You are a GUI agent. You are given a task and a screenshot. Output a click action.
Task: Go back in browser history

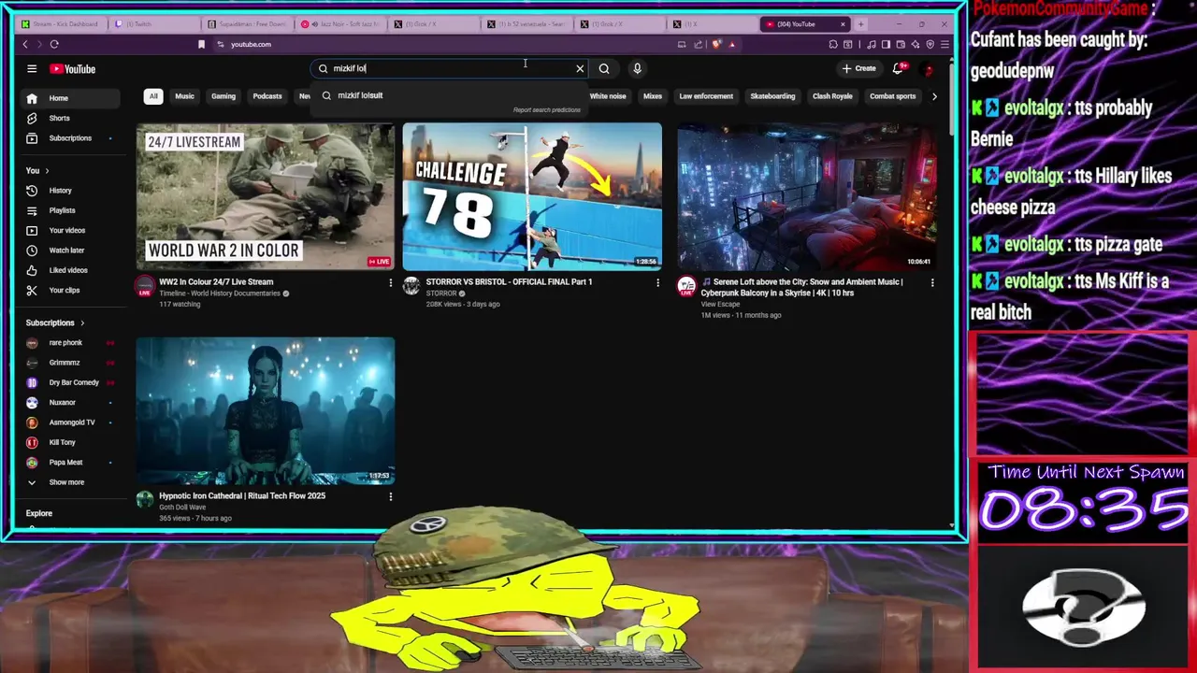[25, 44]
